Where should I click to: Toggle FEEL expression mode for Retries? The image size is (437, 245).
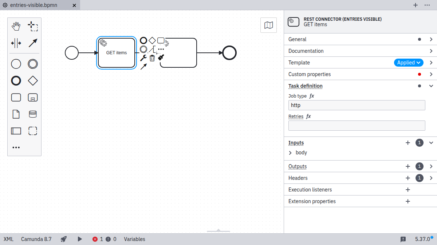click(x=308, y=116)
